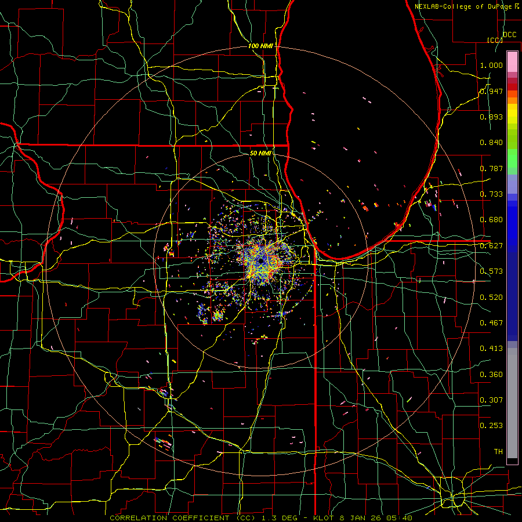Viewport: 522px width, 522px height.
Task: Click the 0.840 legend value
Action: click(491, 143)
